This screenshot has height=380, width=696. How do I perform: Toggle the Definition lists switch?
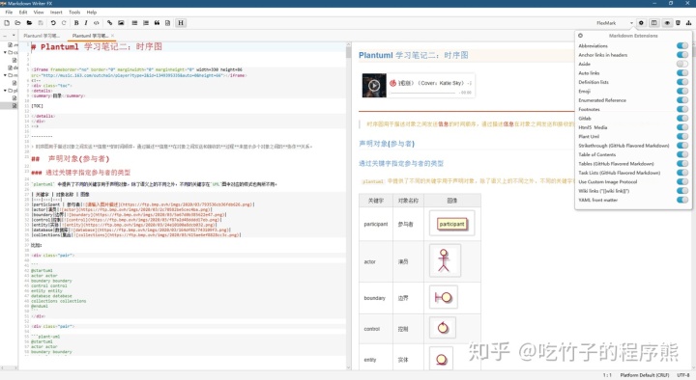click(681, 82)
